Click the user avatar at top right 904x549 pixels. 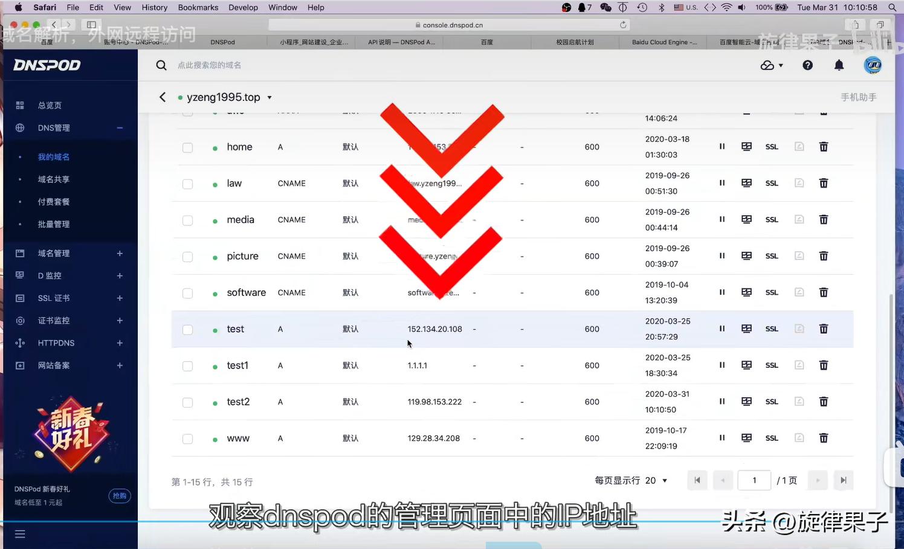(x=873, y=65)
